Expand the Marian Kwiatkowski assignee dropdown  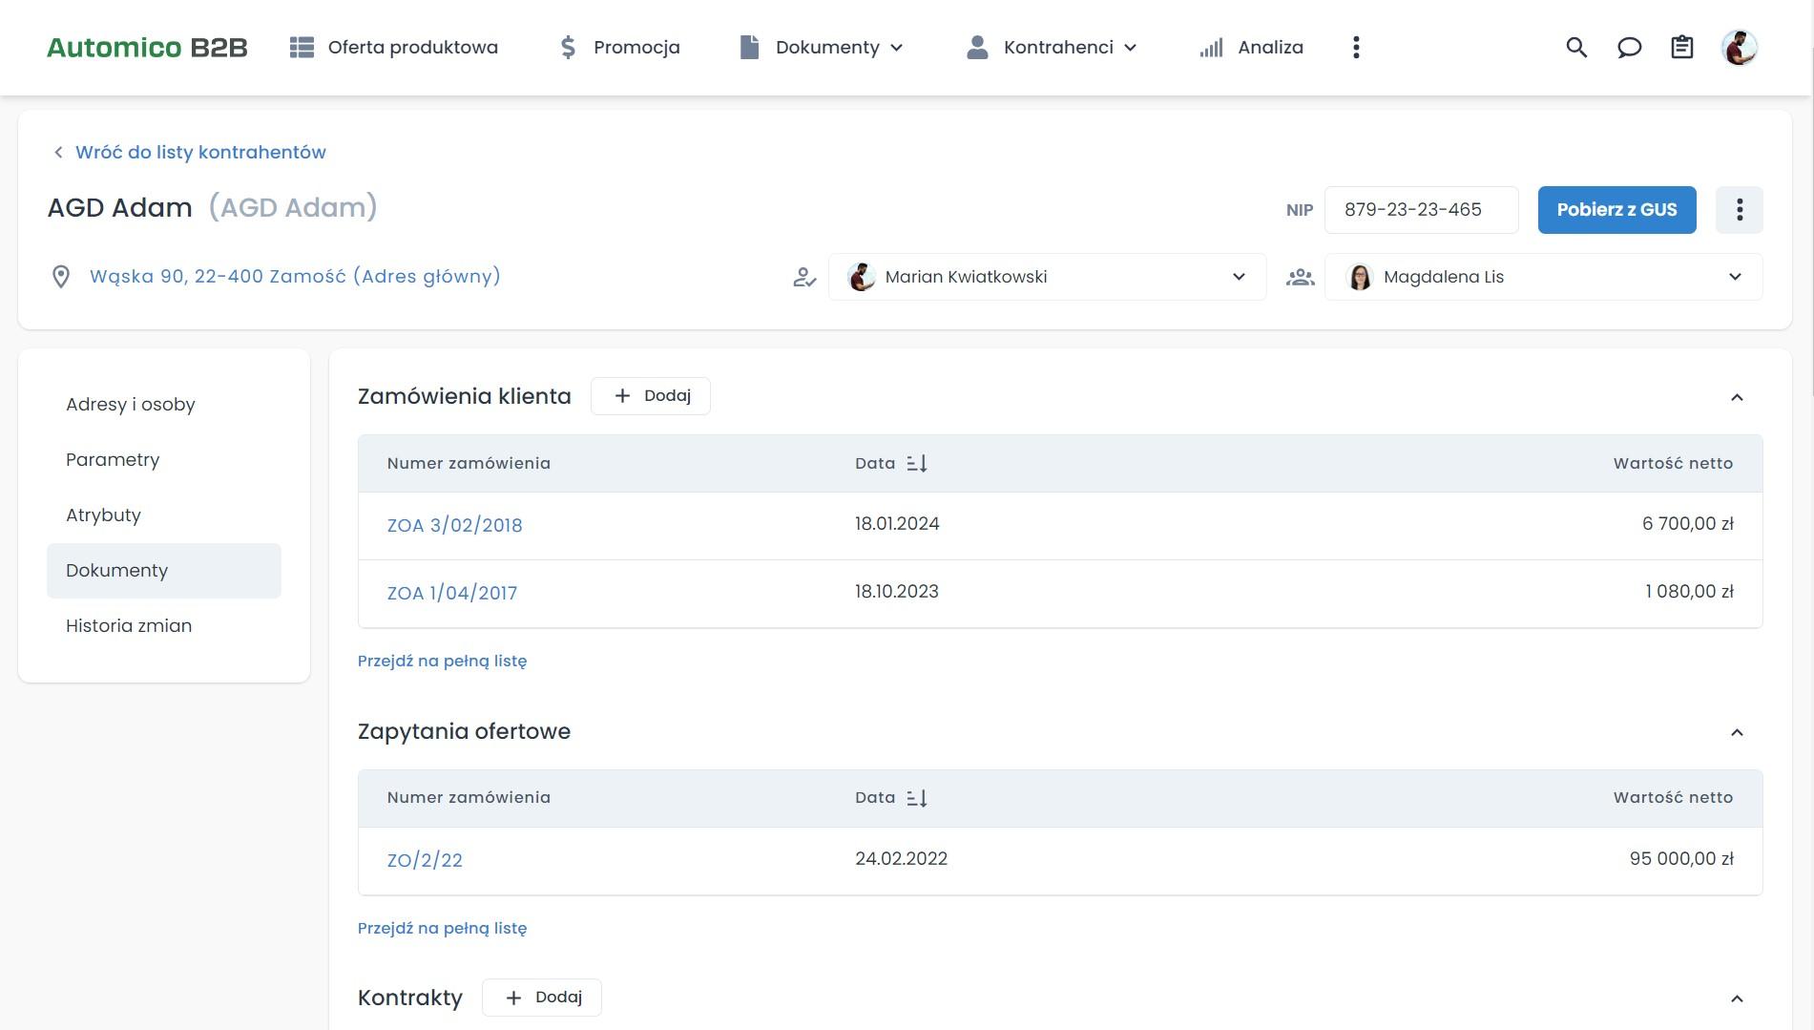pos(1238,277)
